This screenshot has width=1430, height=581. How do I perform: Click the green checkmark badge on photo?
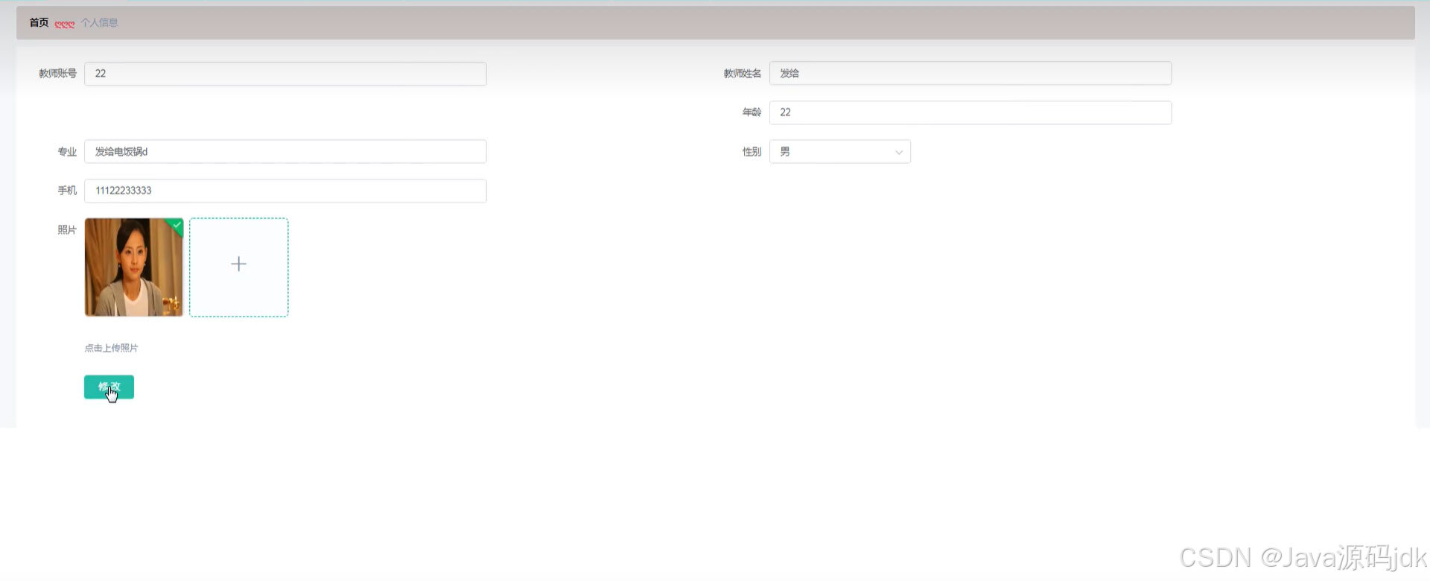pos(177,224)
